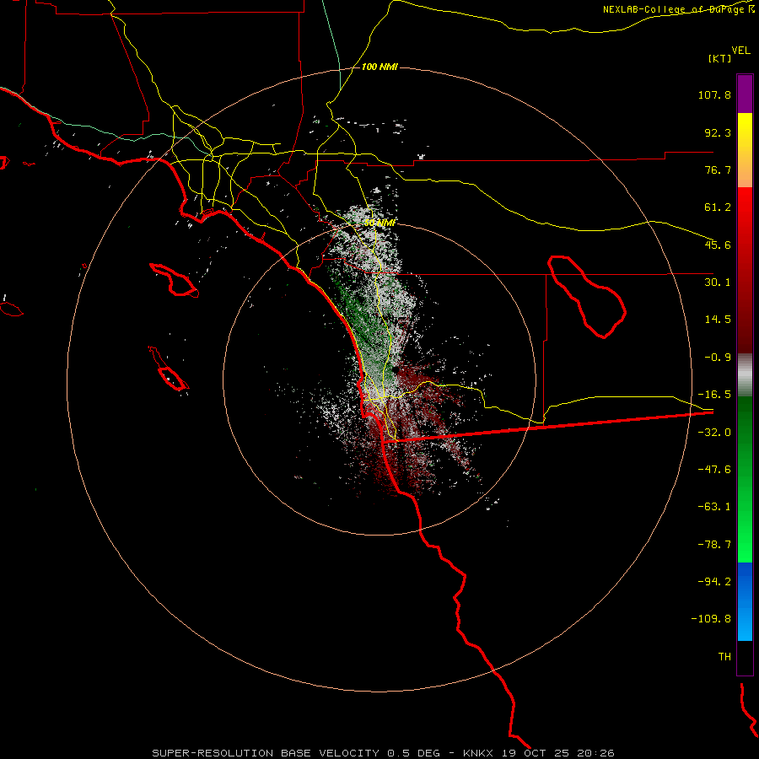Pick the yellow-orange segment of velocity scale
Image resolution: width=759 pixels, height=759 pixels.
[745, 150]
